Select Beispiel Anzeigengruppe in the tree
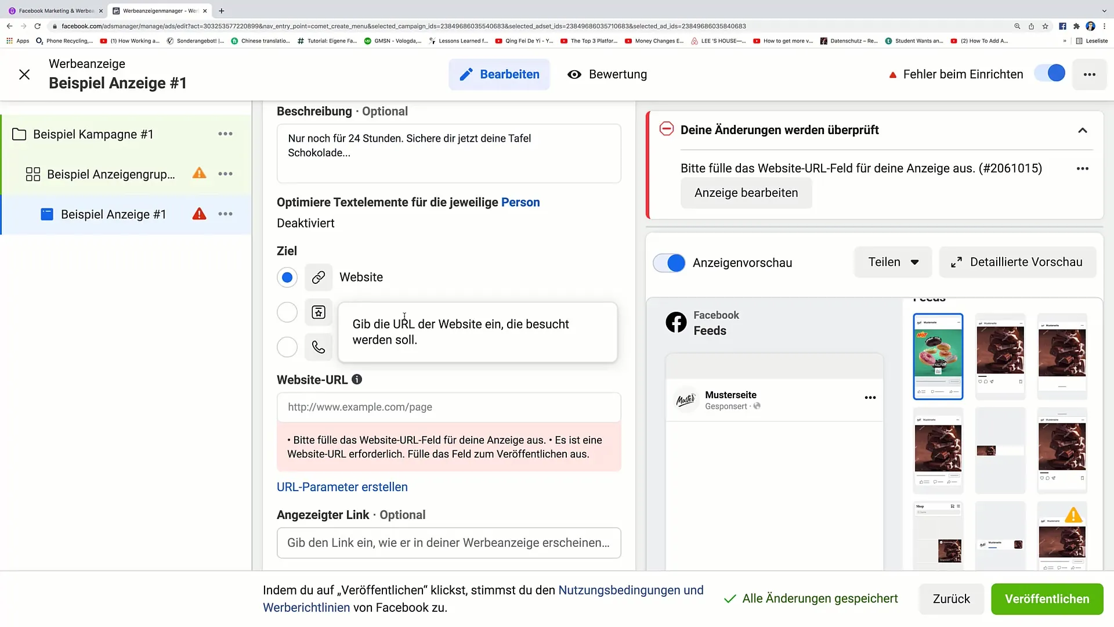 pos(111,174)
